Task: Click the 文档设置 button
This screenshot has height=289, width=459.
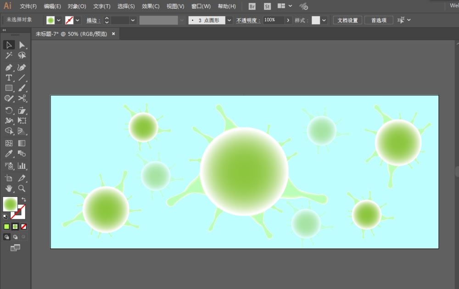Action: 347,20
